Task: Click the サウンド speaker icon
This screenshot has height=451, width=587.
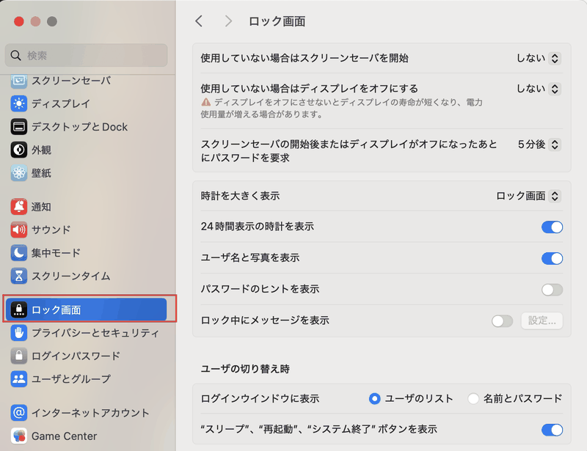Action: 19,230
